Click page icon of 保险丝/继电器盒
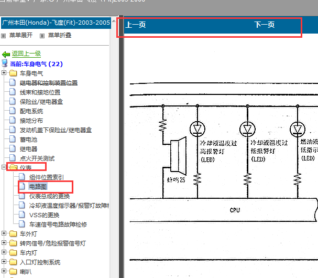 tap(13, 101)
